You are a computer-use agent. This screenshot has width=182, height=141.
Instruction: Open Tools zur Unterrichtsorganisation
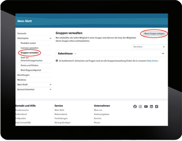pos(32,59)
